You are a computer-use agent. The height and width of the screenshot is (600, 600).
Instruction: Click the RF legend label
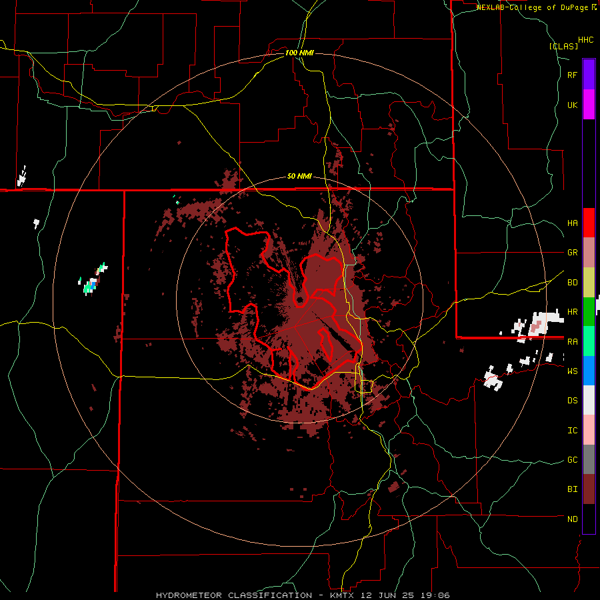(572, 75)
